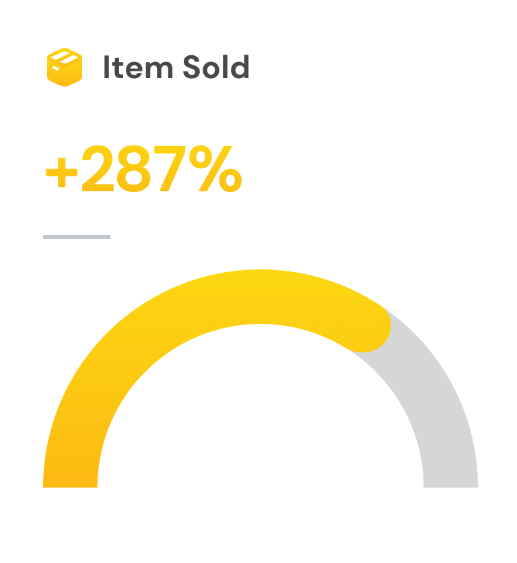Click the percent symbol after 287
The image size is (517, 563).
[x=217, y=170]
